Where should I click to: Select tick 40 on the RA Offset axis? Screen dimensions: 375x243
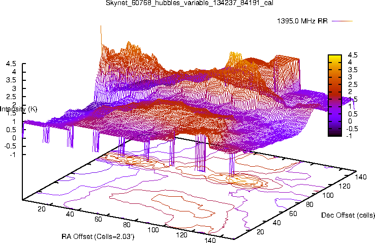tap(70, 214)
